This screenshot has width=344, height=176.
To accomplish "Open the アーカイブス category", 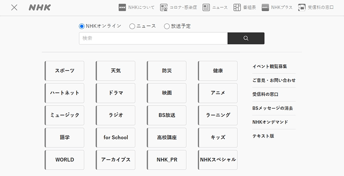I will pyautogui.click(x=116, y=160).
